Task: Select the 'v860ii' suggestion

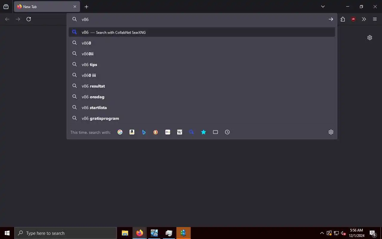Action: click(202, 54)
